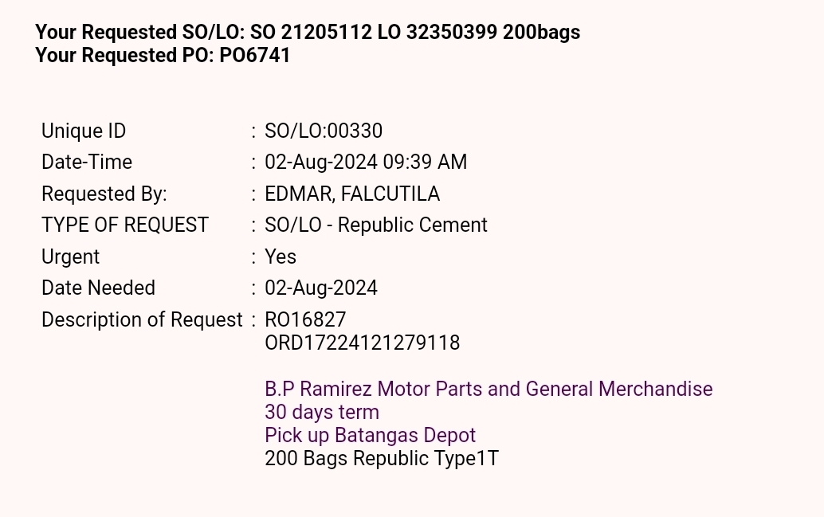824x517 pixels.
Task: Click the SO/LO - Republic Cement value
Action: (376, 225)
